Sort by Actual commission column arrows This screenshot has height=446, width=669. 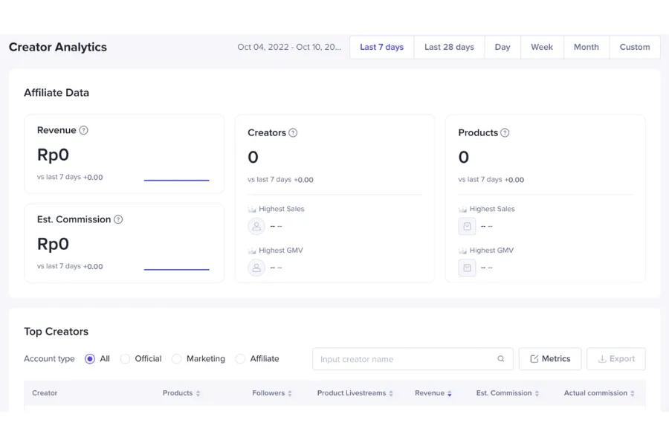[633, 393]
